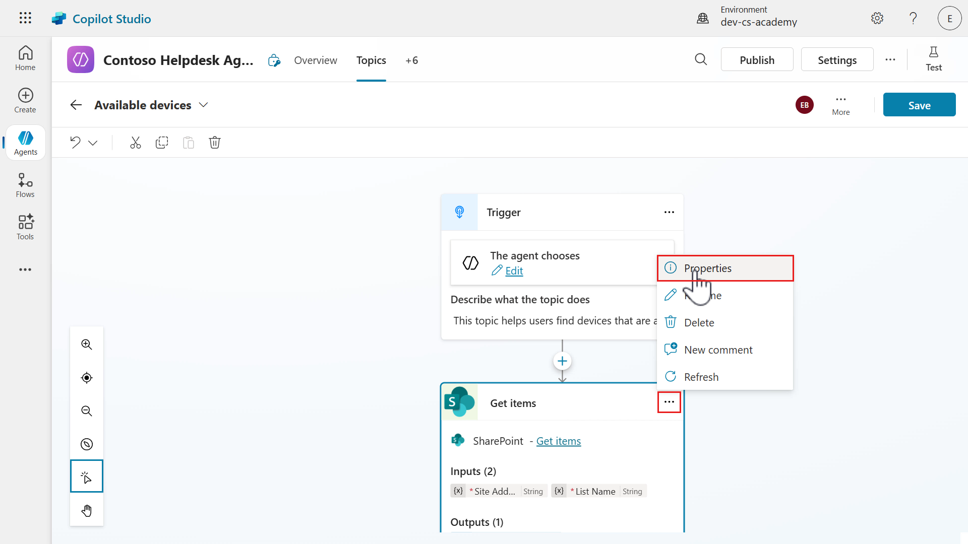Switch to the Overview tab
The height and width of the screenshot is (544, 968).
pos(316,60)
